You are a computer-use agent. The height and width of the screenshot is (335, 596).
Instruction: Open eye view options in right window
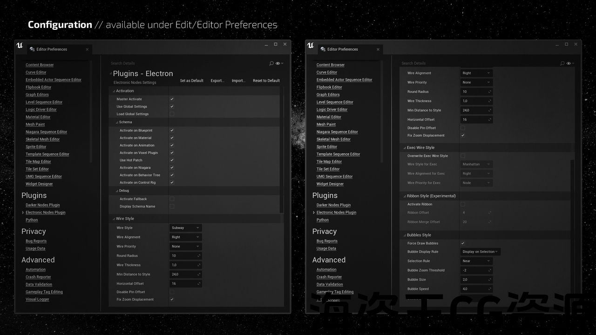(570, 63)
